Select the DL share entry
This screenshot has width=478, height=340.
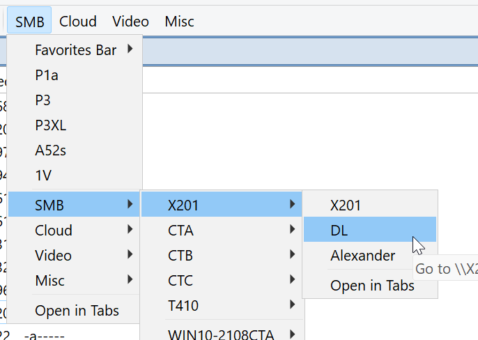click(x=339, y=230)
